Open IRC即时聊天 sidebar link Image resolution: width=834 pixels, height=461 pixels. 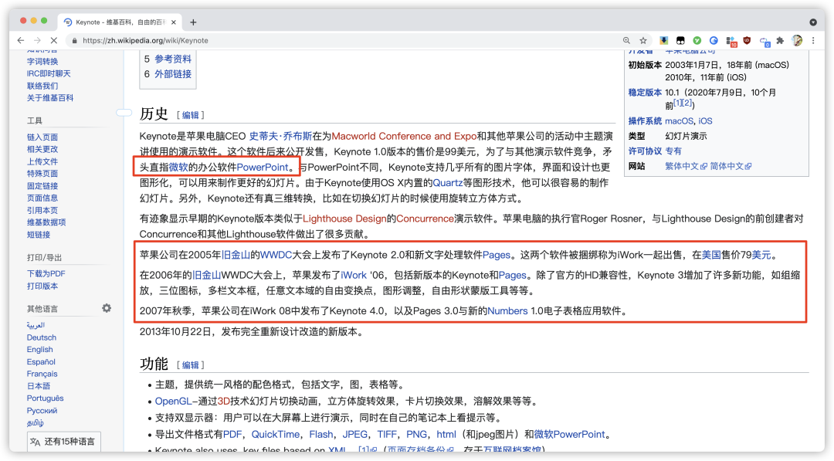(49, 74)
